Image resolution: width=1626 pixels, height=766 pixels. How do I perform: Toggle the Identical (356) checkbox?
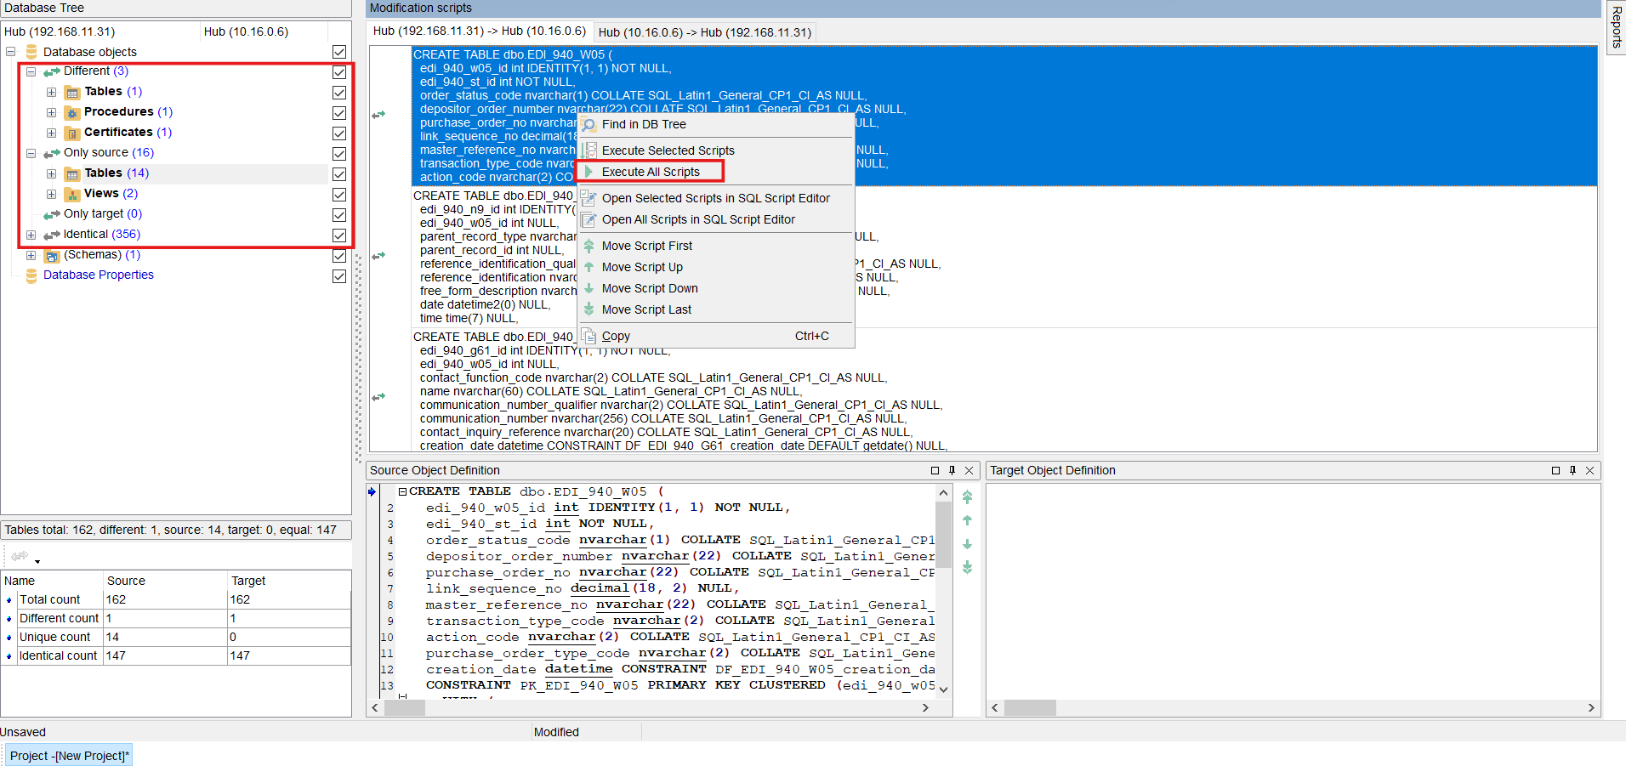coord(338,235)
